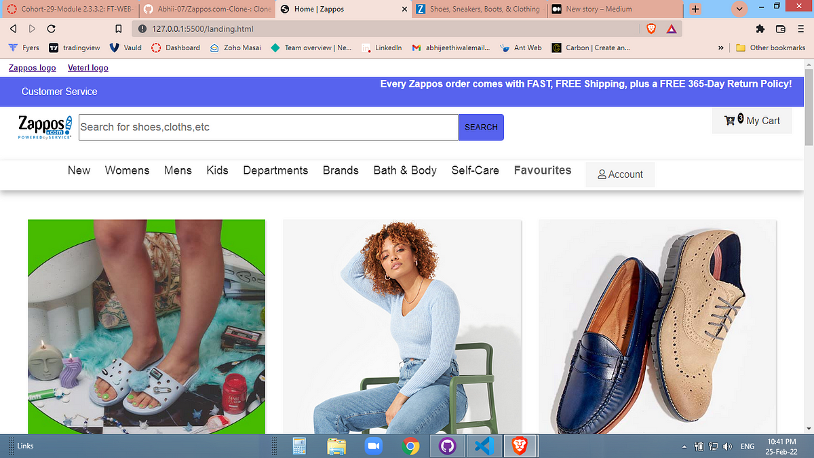Open the tradingview bookmark
The height and width of the screenshot is (458, 814).
[75, 47]
